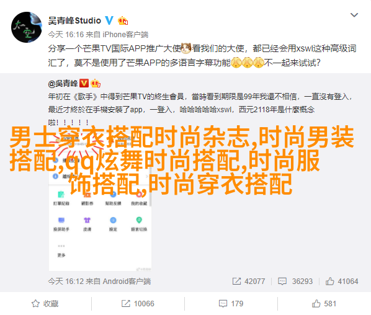Image resolution: width=371 pixels, height=315 pixels.
Task: Click the 今天 16:16 timestamp link
Action: point(66,35)
